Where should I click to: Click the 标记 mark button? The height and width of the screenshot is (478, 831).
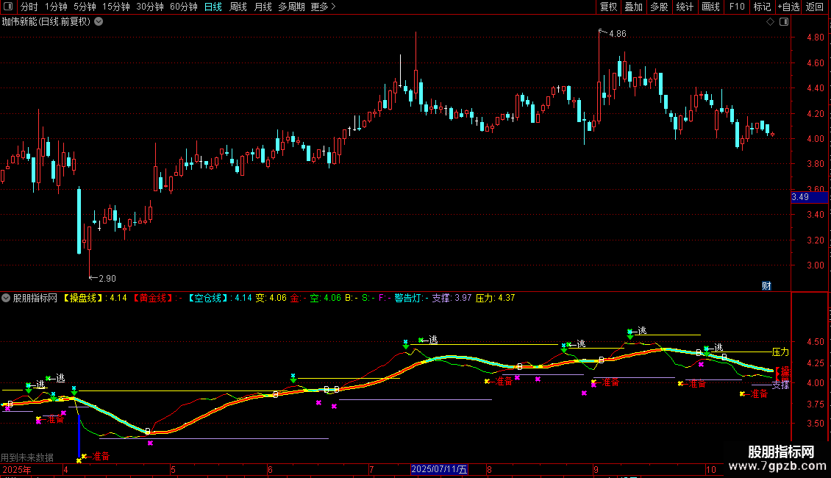coord(762,7)
